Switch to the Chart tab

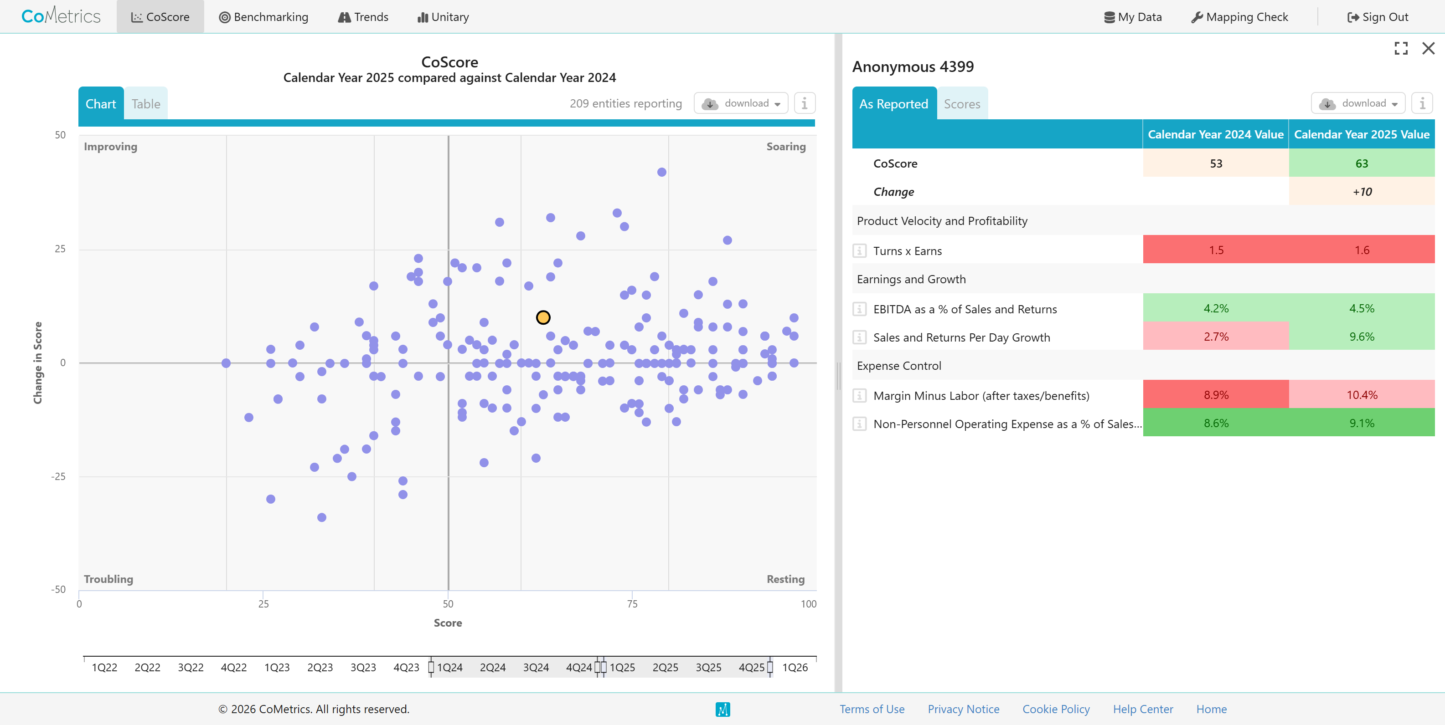click(x=101, y=104)
